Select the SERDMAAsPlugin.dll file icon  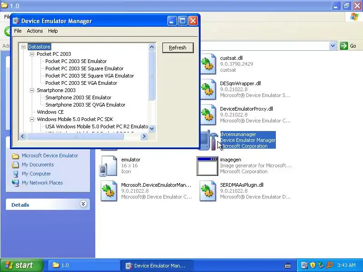(208, 191)
